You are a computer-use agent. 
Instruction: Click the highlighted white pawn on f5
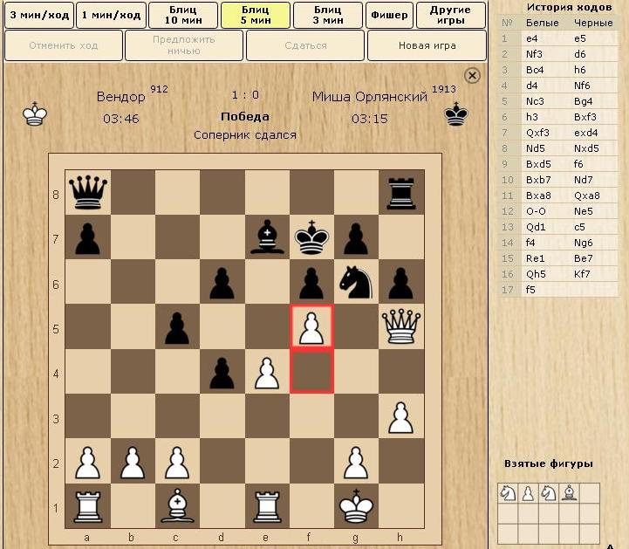[x=311, y=326]
